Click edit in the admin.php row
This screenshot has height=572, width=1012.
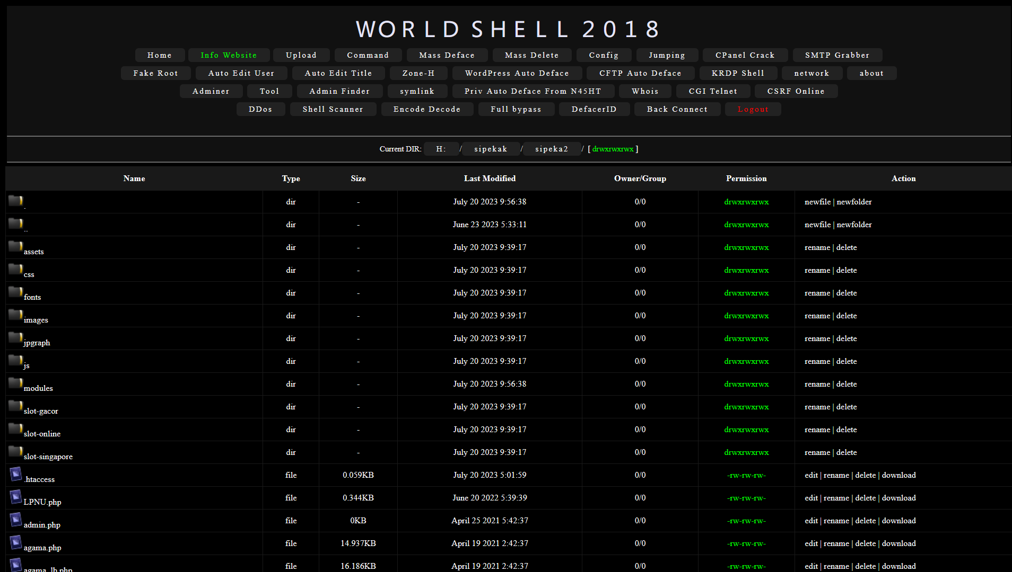811,521
